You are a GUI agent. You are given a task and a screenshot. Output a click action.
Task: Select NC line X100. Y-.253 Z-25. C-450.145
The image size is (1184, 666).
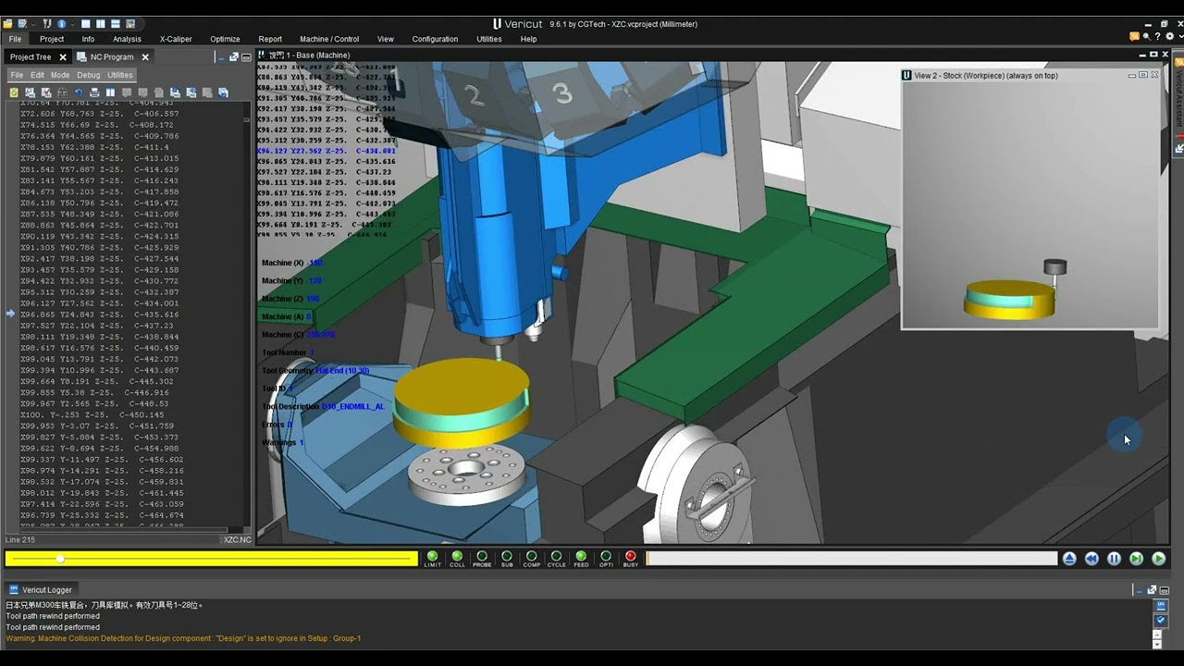92,414
